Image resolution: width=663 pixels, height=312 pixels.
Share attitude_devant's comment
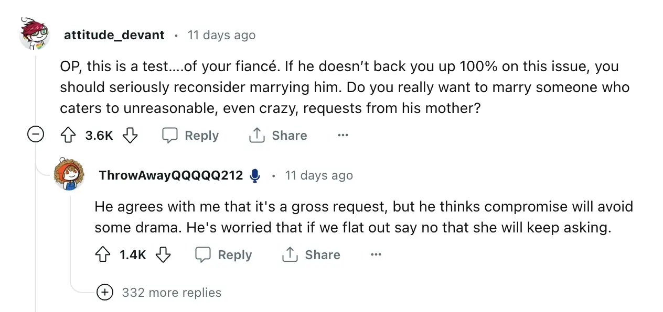[278, 136]
